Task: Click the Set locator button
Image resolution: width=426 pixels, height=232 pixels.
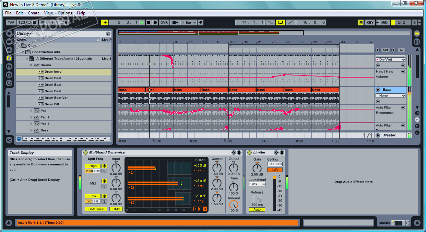Action: (x=386, y=50)
